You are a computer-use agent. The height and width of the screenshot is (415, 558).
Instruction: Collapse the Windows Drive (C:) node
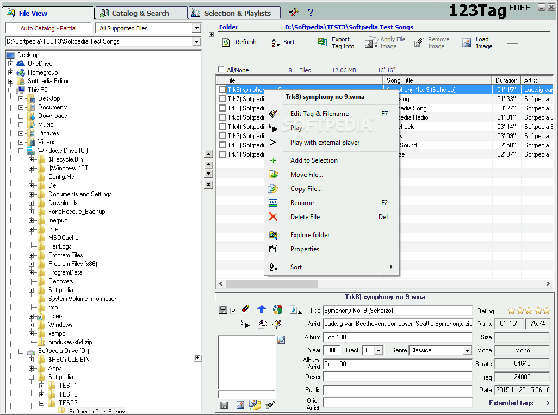point(21,151)
